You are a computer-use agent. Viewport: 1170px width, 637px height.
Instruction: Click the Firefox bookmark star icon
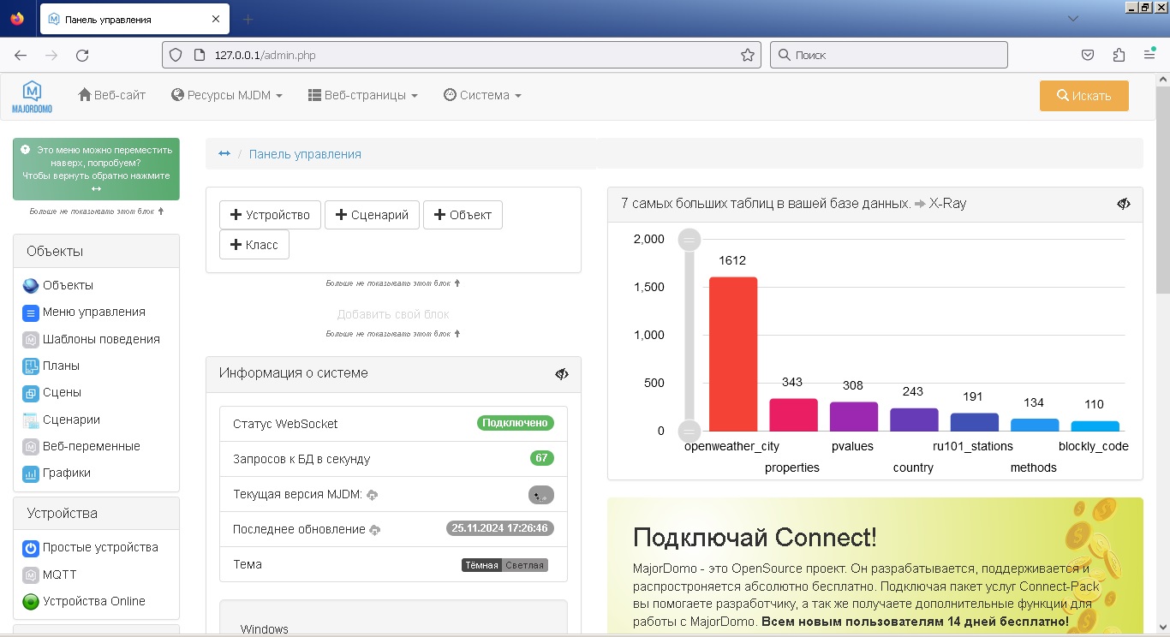click(748, 55)
